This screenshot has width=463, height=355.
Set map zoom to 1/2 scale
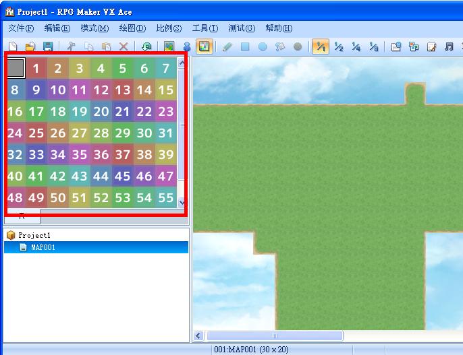tap(338, 46)
